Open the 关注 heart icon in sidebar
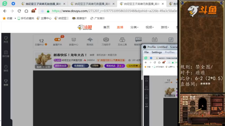This screenshot has height=126, width=225. point(6,39)
